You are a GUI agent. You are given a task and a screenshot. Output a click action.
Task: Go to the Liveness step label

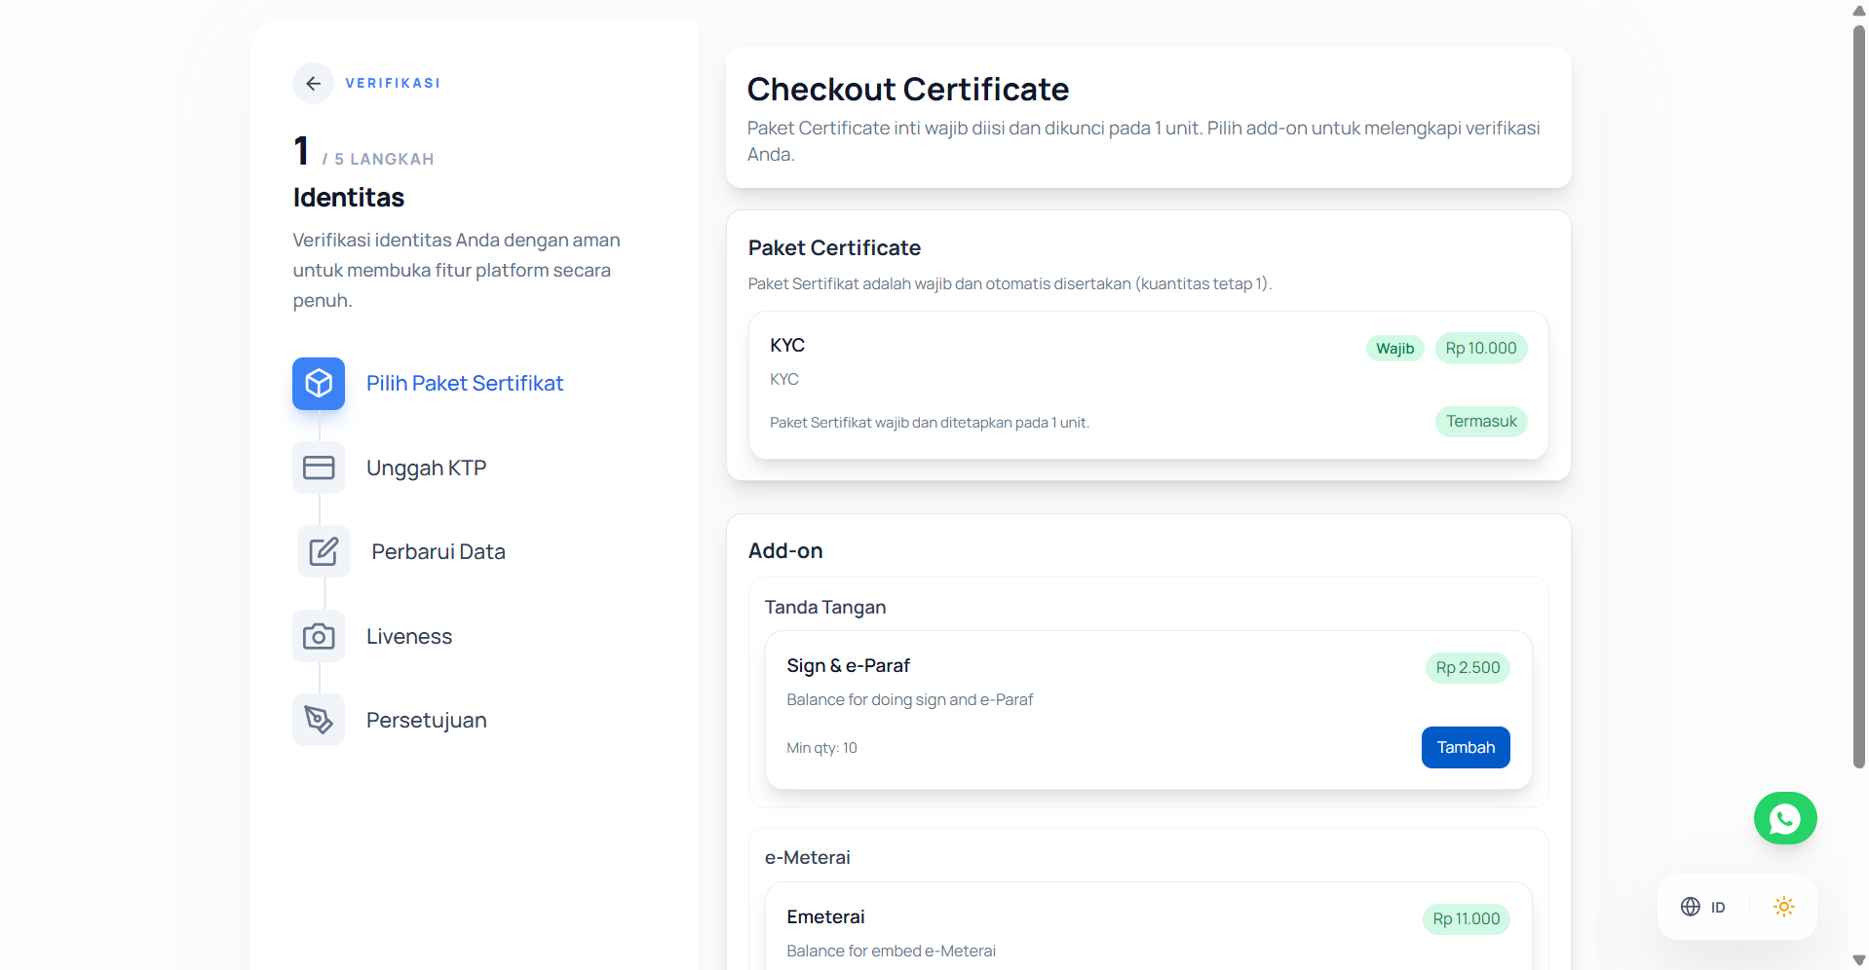pos(409,637)
